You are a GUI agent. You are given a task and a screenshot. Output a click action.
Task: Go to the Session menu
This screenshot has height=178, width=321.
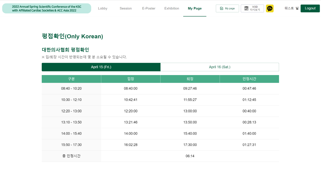pyautogui.click(x=126, y=8)
